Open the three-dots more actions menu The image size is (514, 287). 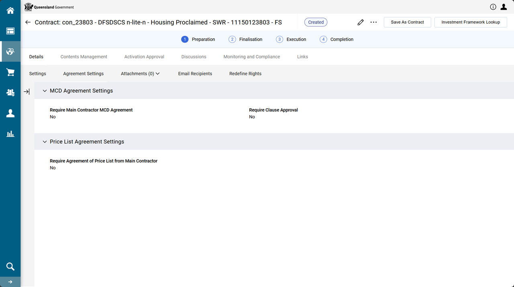[x=373, y=22]
